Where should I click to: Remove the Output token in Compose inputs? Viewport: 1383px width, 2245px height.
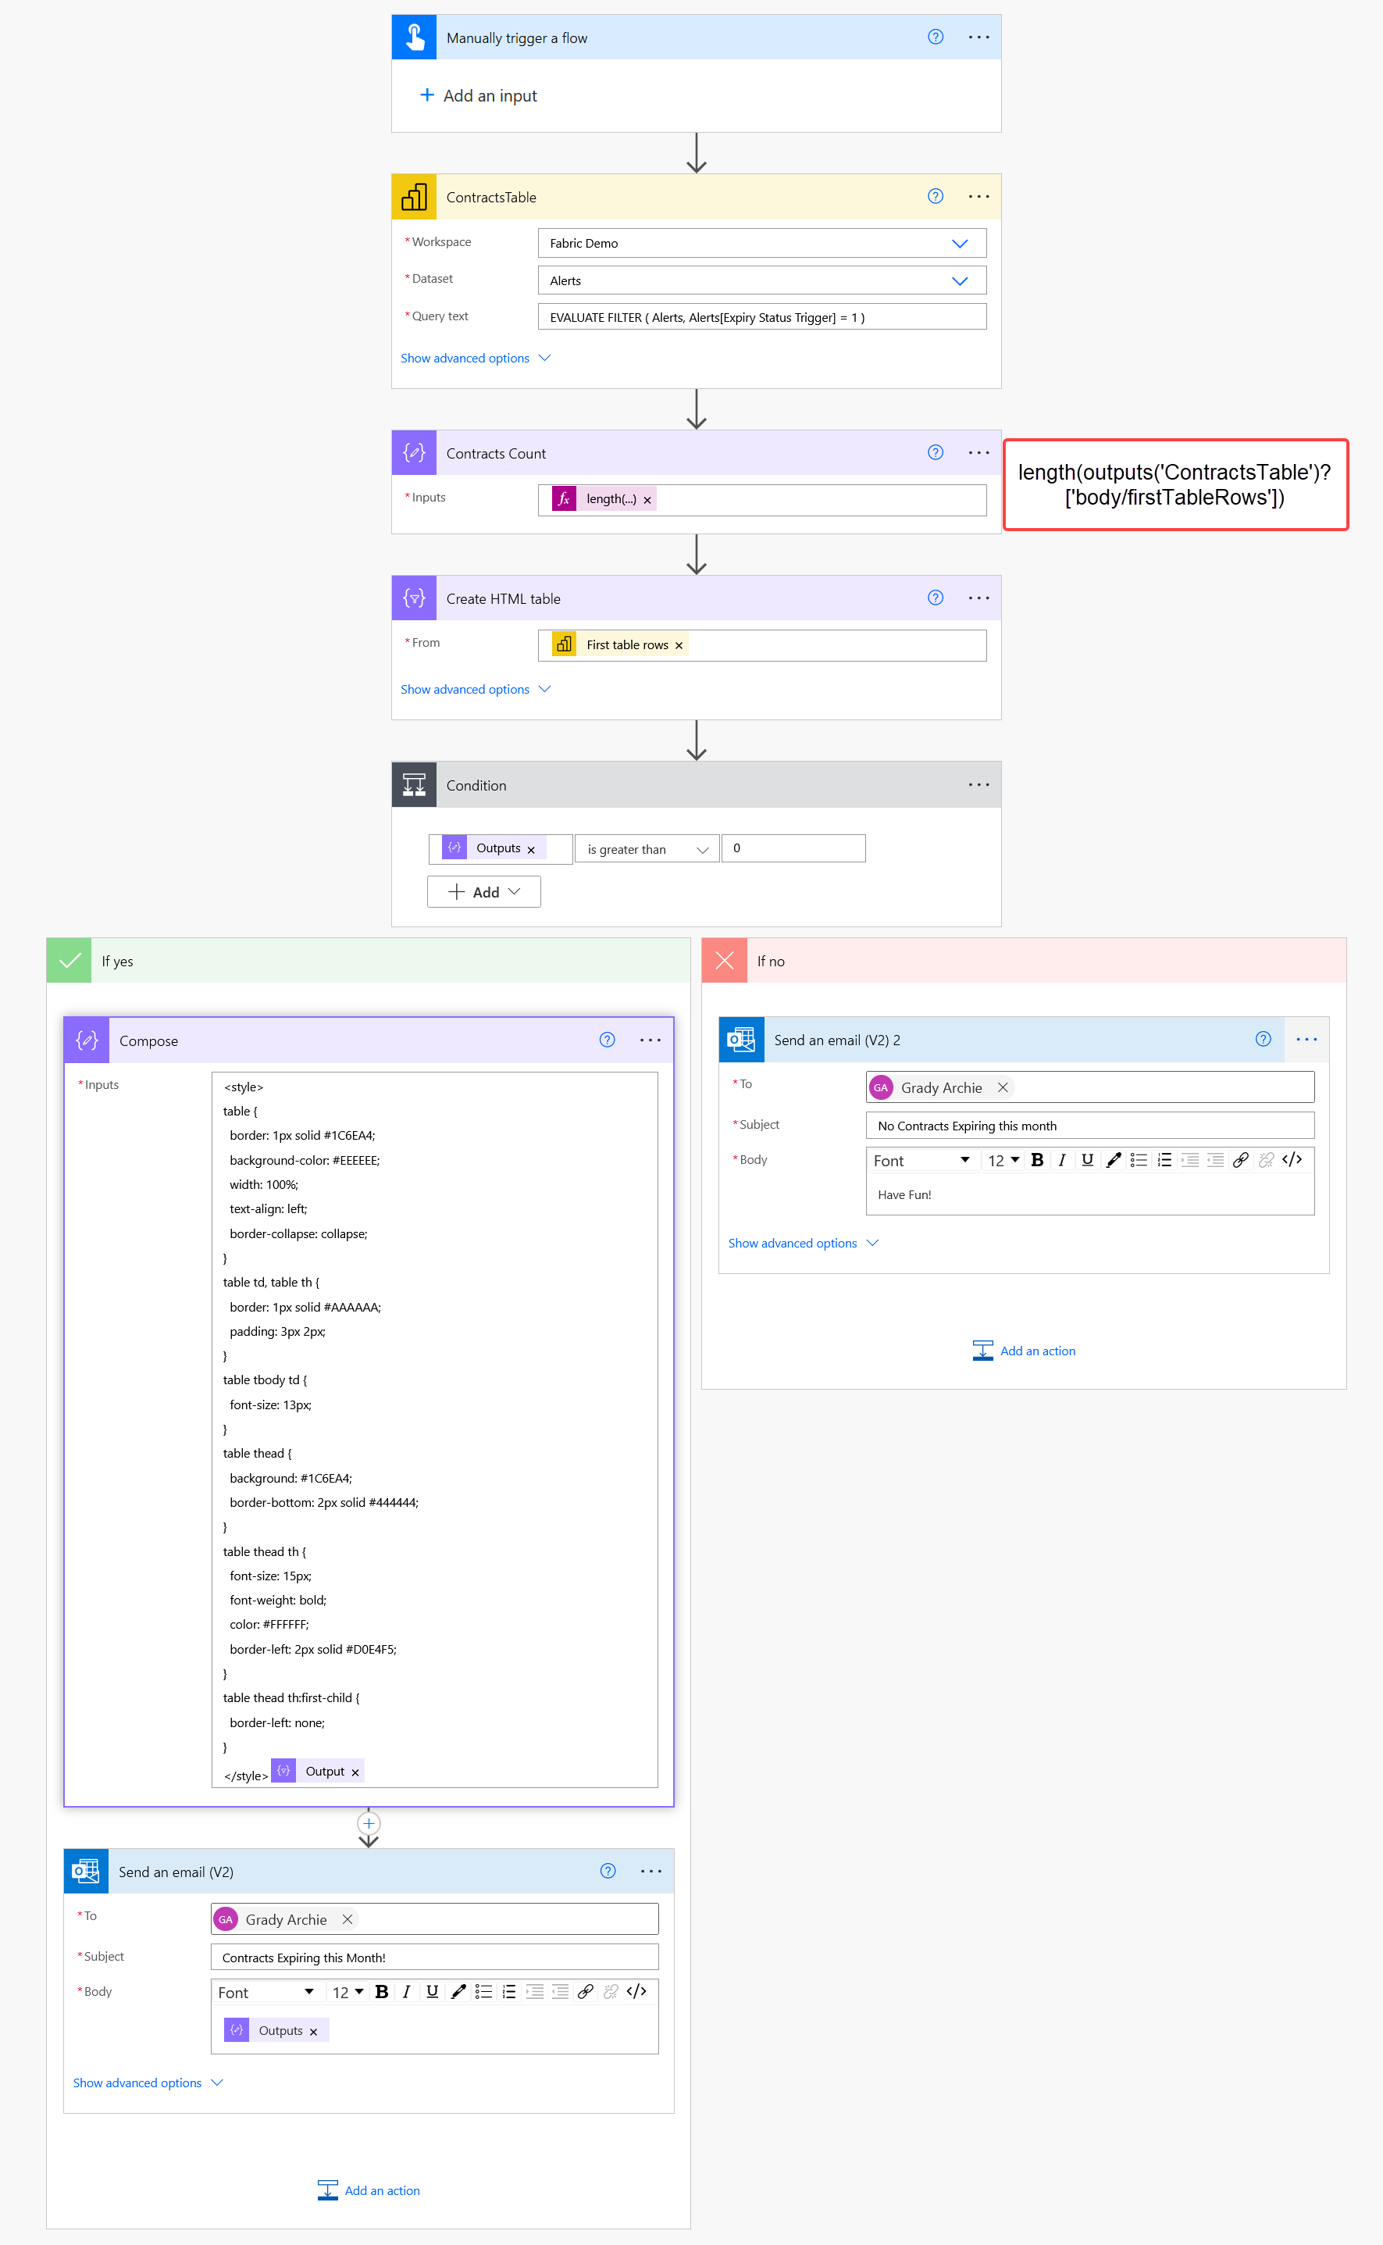tap(355, 1773)
